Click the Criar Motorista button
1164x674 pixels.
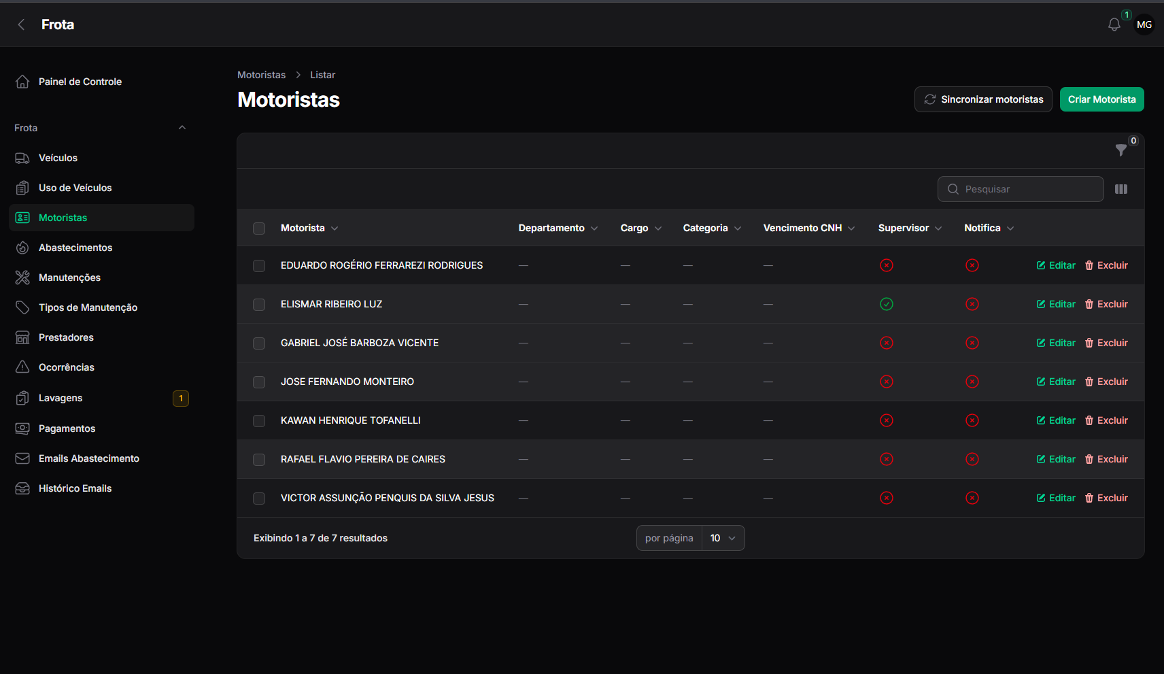(1101, 99)
